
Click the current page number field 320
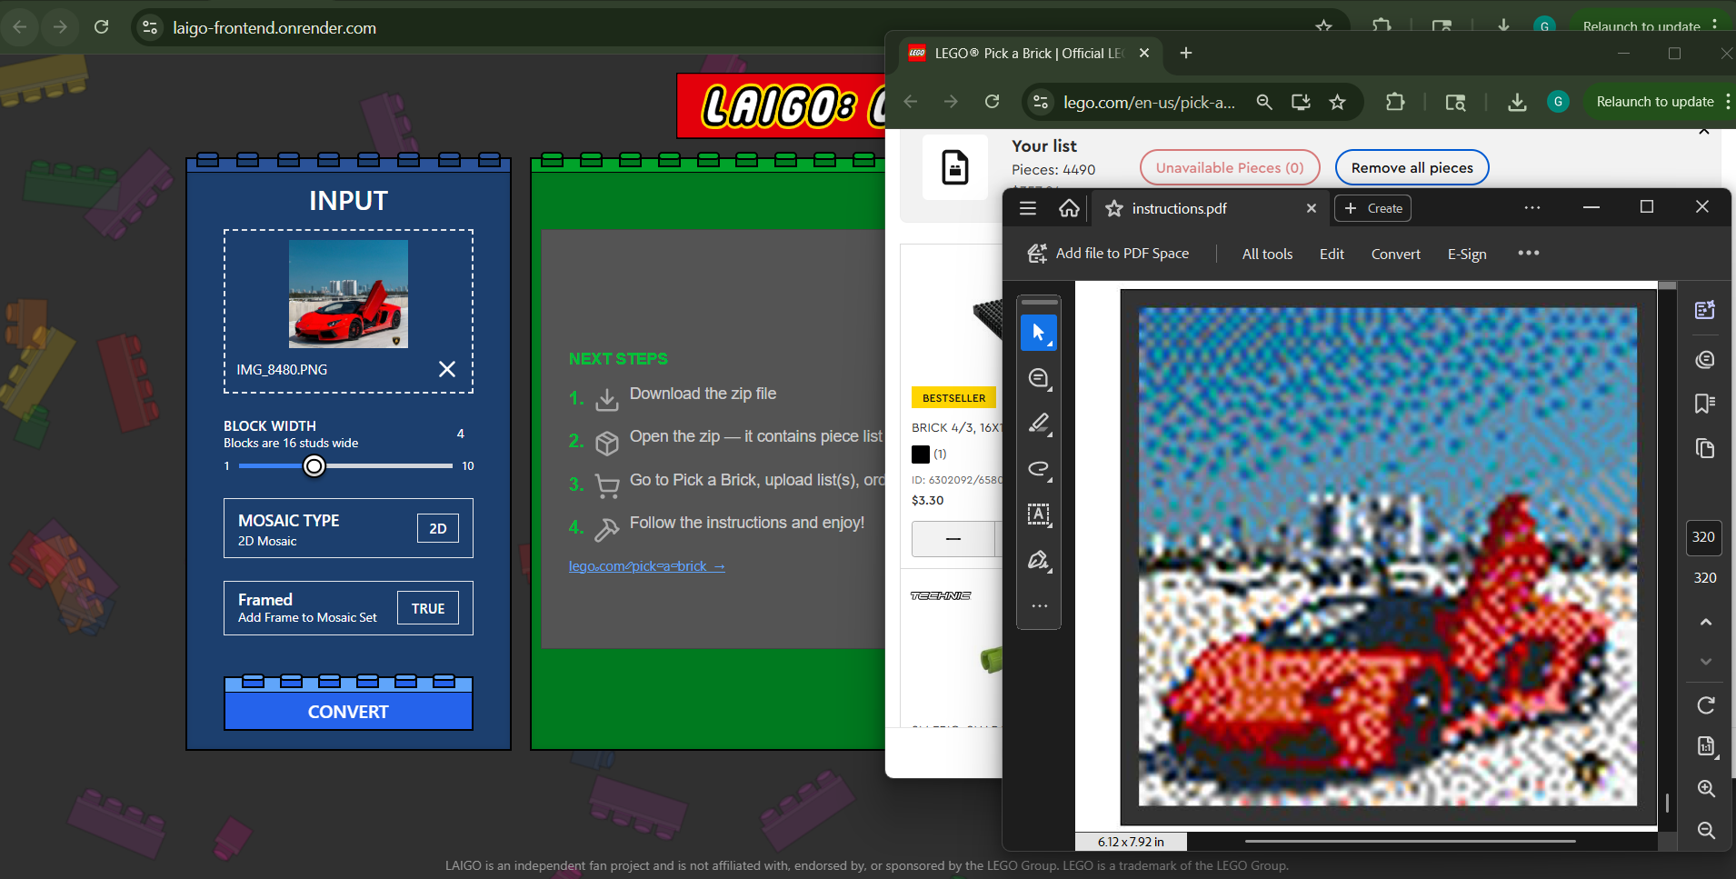(x=1703, y=537)
